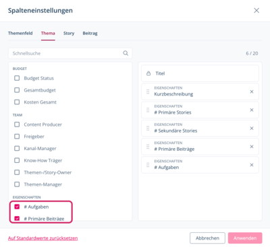Remove the # Primäre Beiträge column

(252, 147)
